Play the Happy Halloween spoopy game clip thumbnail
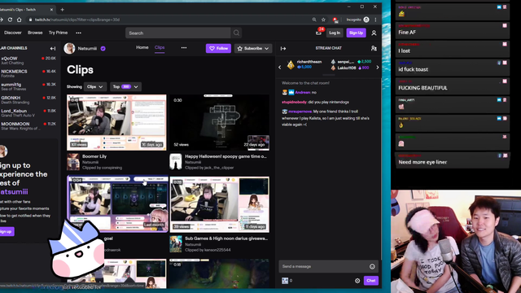 219,123
